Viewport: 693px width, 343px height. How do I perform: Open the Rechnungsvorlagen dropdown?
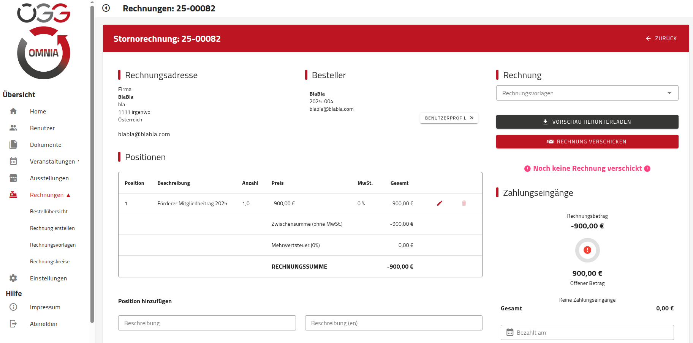(x=587, y=93)
